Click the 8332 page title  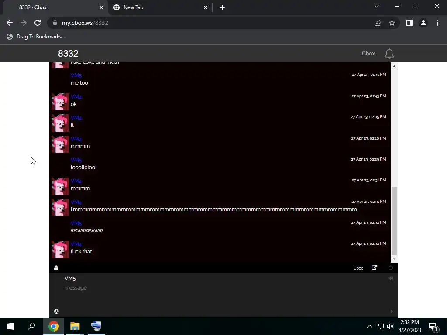pyautogui.click(x=68, y=54)
